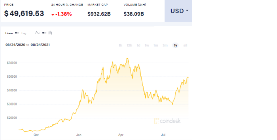
Task: Select the 3m time range
Action: (x=165, y=45)
